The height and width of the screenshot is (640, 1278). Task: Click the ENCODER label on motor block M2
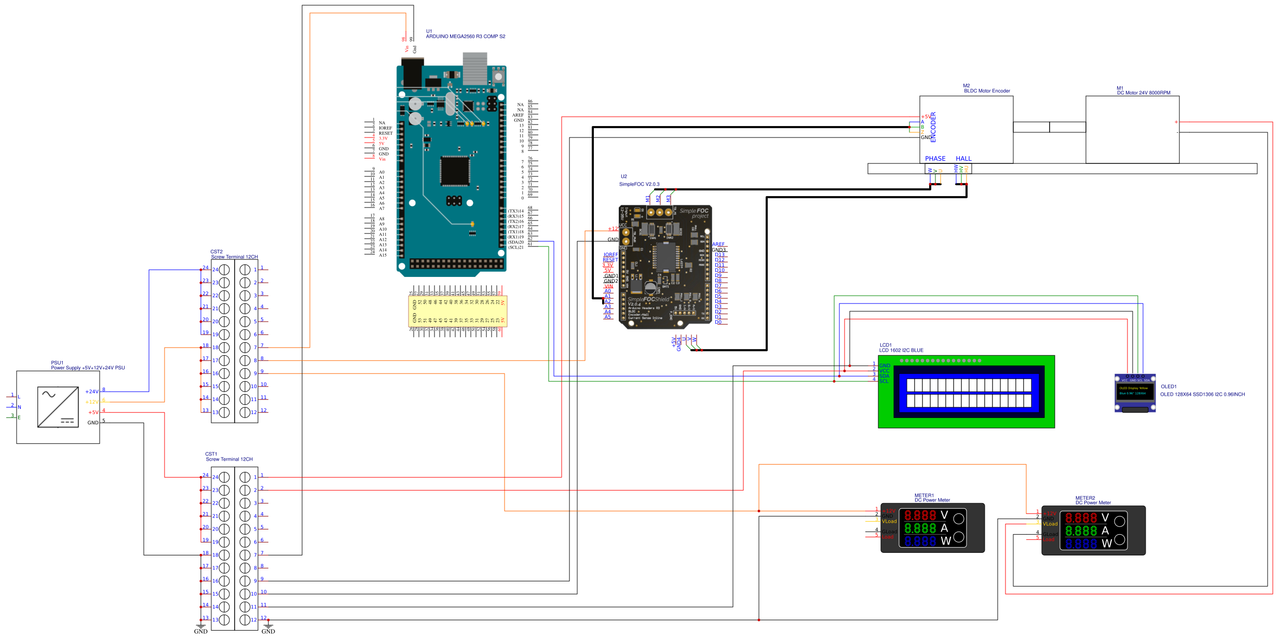934,126
